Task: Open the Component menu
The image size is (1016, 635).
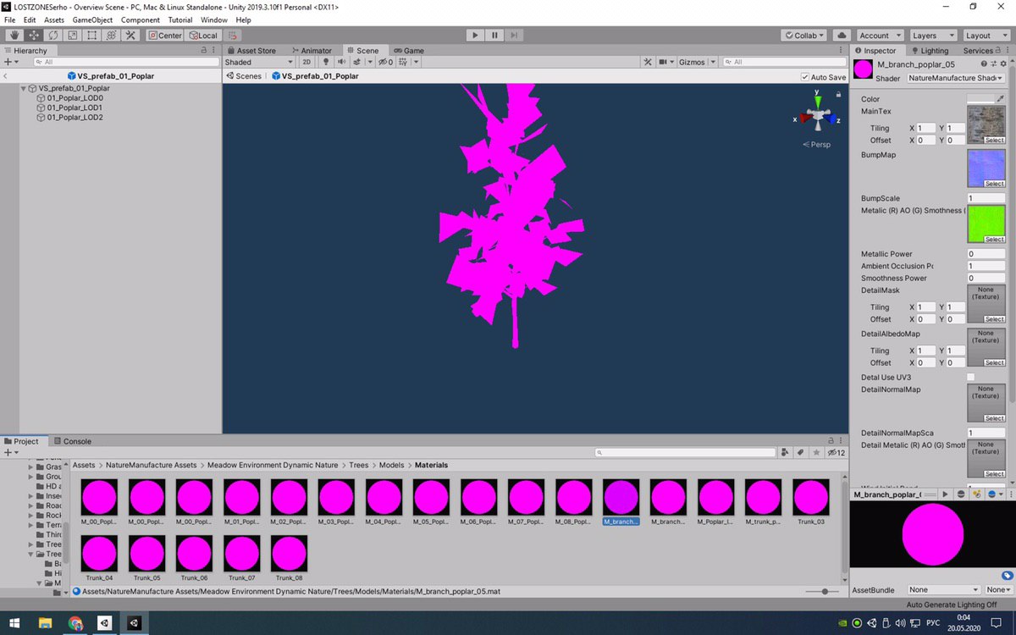Action: click(x=140, y=19)
